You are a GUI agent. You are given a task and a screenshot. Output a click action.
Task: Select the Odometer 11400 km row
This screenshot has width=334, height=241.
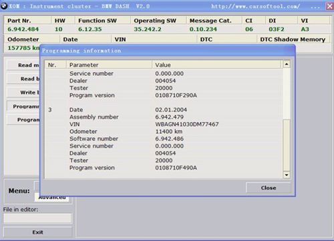[x=164, y=132]
